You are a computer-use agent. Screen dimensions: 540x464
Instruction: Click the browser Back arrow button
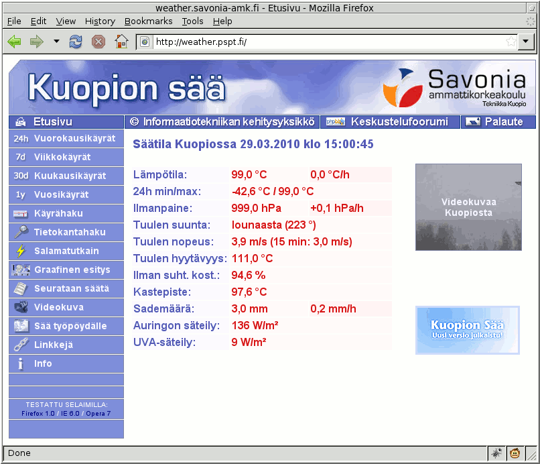click(14, 42)
